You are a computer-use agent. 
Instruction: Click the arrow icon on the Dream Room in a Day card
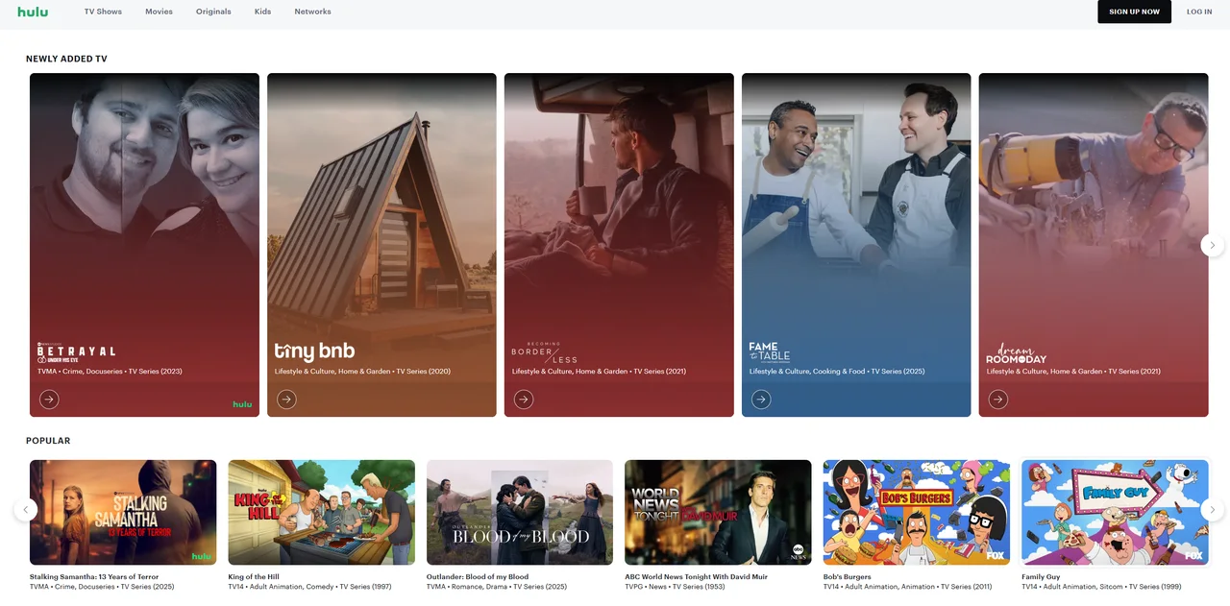point(998,399)
